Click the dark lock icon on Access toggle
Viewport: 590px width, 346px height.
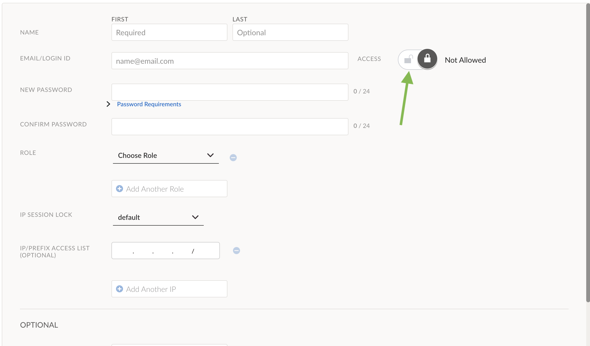click(427, 59)
